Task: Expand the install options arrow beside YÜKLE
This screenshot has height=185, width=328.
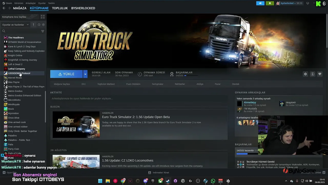Action: click(x=85, y=74)
